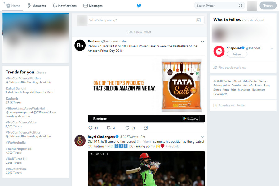Click the @imVkohli mention
Screen dimensions: 279x186
(144, 141)
